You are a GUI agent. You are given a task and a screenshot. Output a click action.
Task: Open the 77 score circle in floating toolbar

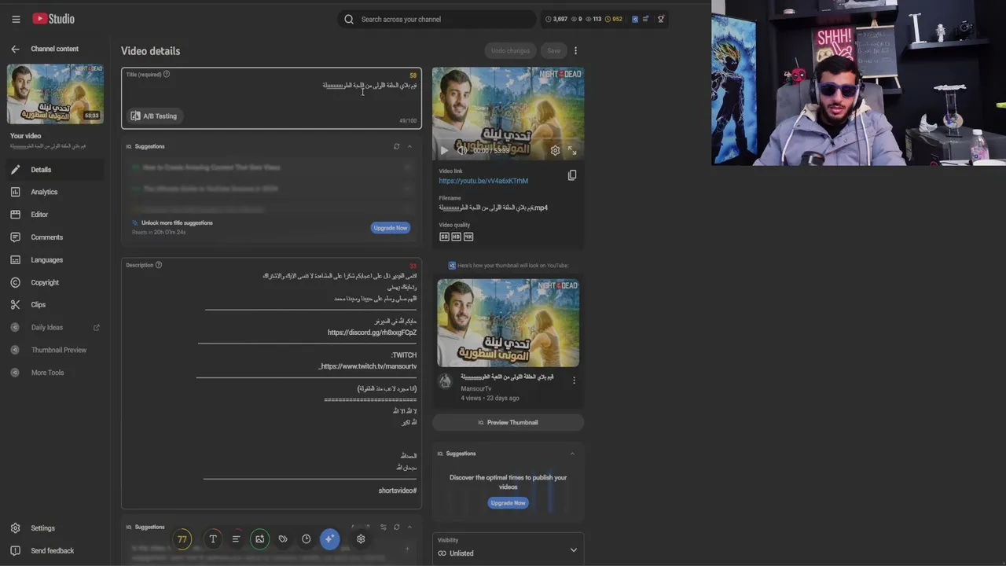point(182,539)
